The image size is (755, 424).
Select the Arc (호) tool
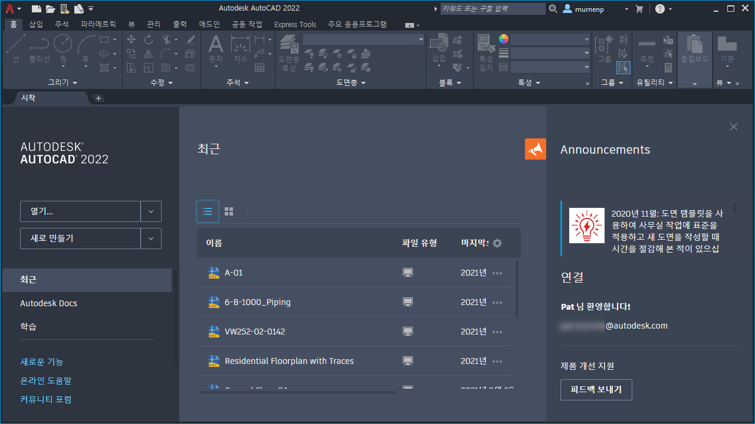(86, 48)
